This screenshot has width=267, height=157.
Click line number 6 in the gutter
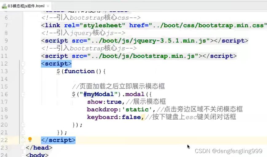[6, 18]
